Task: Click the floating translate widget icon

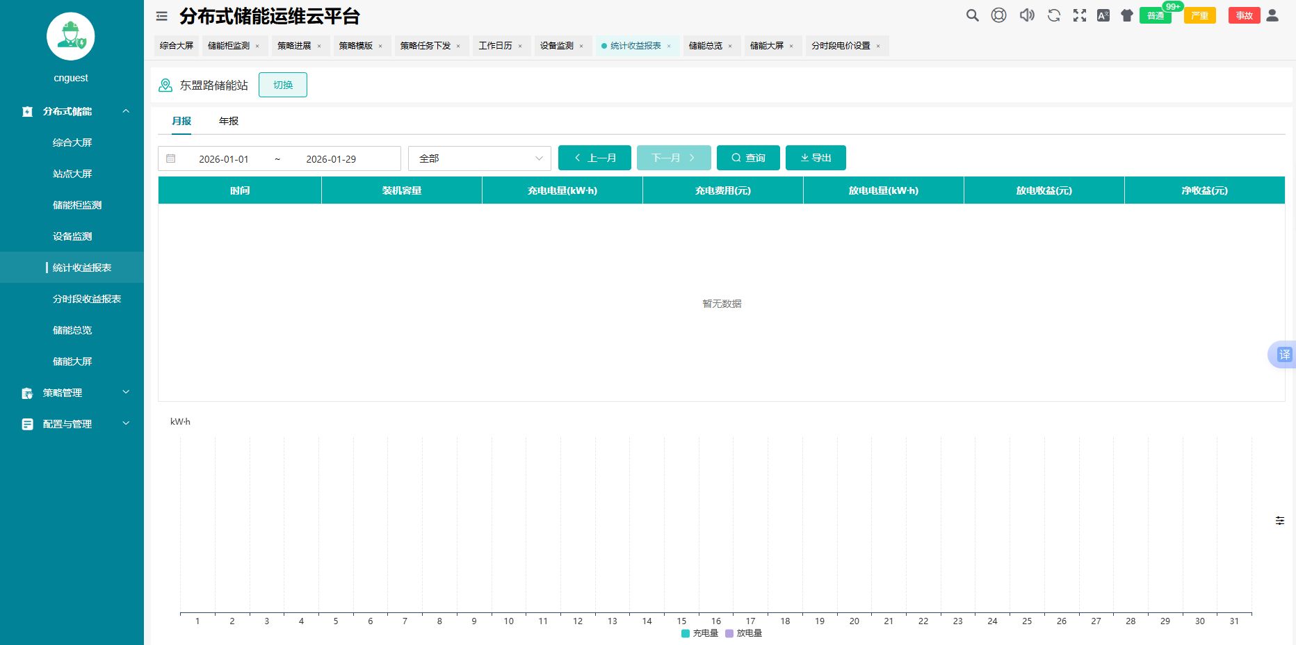Action: pos(1283,354)
